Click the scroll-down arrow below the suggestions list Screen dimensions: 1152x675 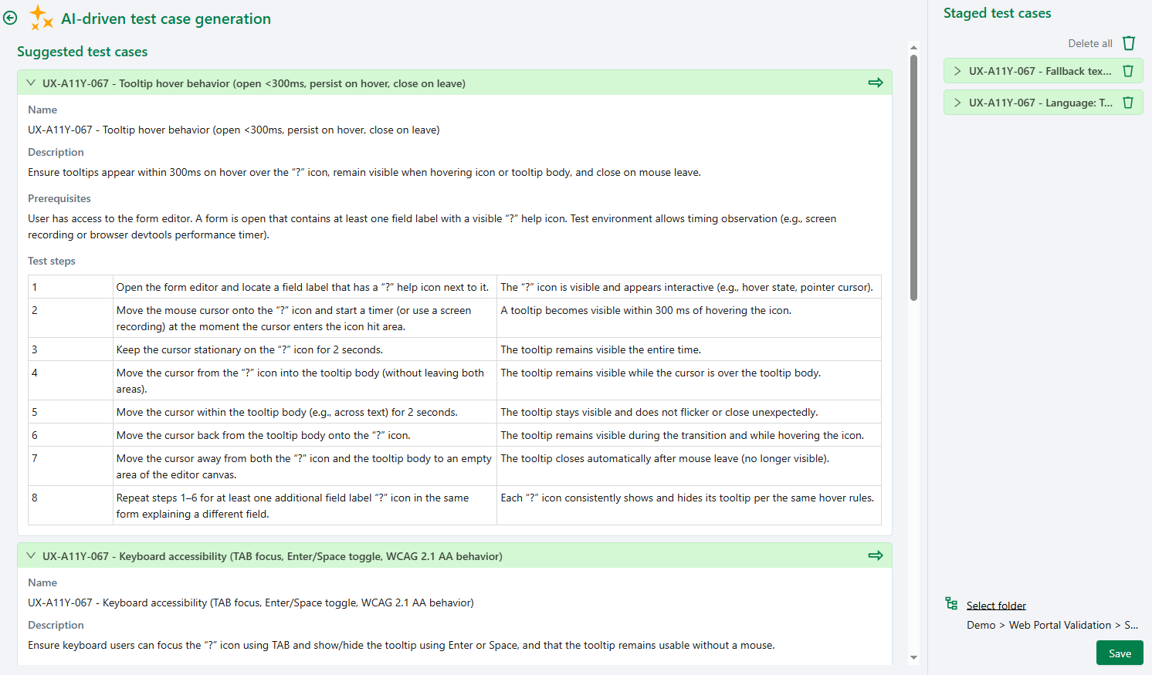pos(913,657)
